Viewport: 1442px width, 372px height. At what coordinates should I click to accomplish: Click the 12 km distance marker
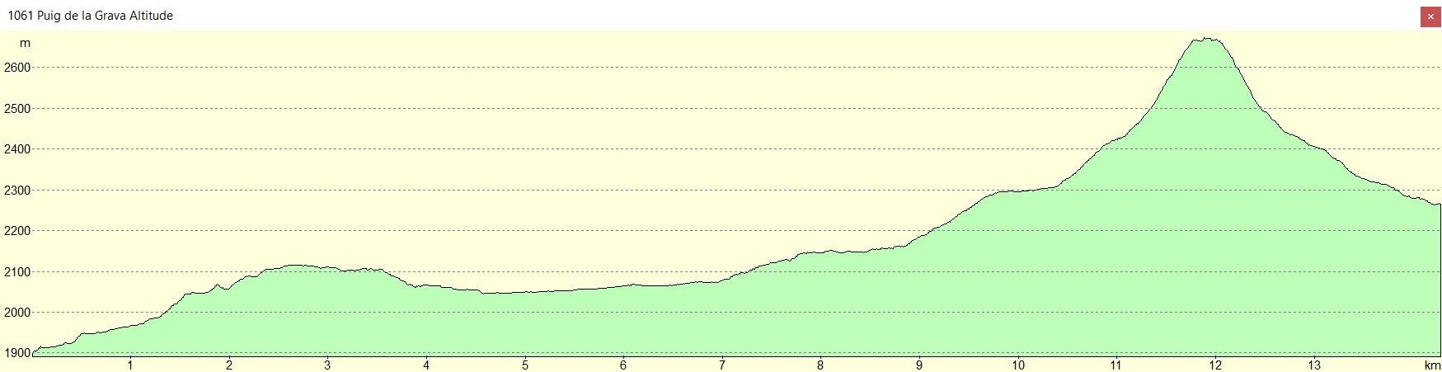coord(1215,365)
